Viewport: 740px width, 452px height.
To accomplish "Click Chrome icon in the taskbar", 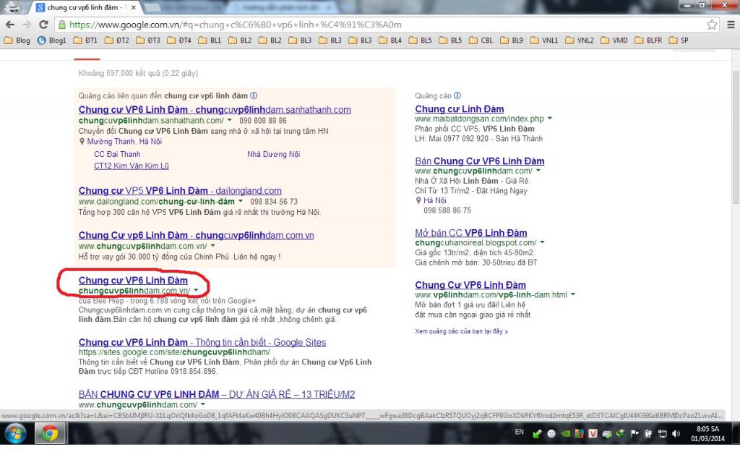I will coord(49,433).
